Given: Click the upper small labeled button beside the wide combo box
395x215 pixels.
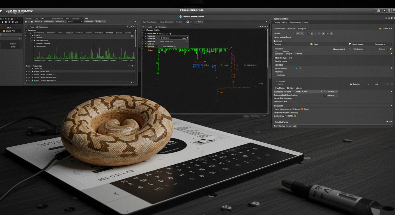Looking at the screenshot, I should [x=330, y=92].
